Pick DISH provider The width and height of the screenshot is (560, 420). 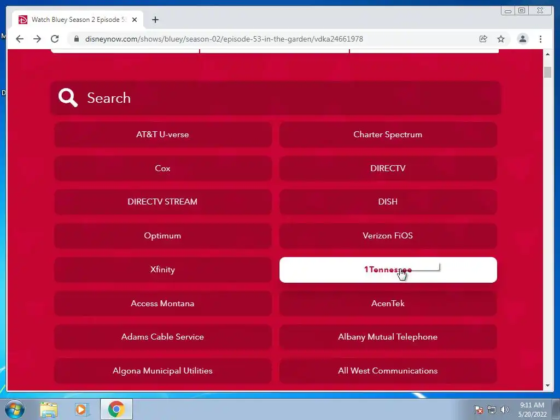coord(388,202)
